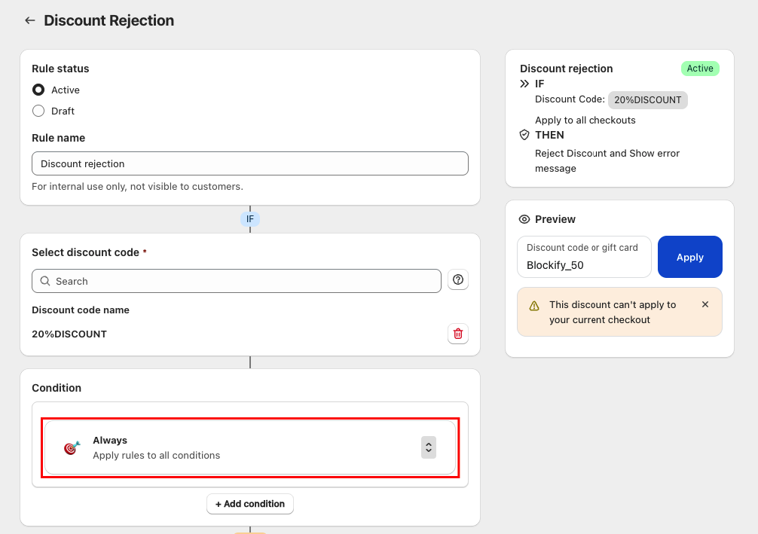Screen dimensions: 758x534
Task: Click the back arrow next to Discount Rejection
Action: tap(29, 20)
